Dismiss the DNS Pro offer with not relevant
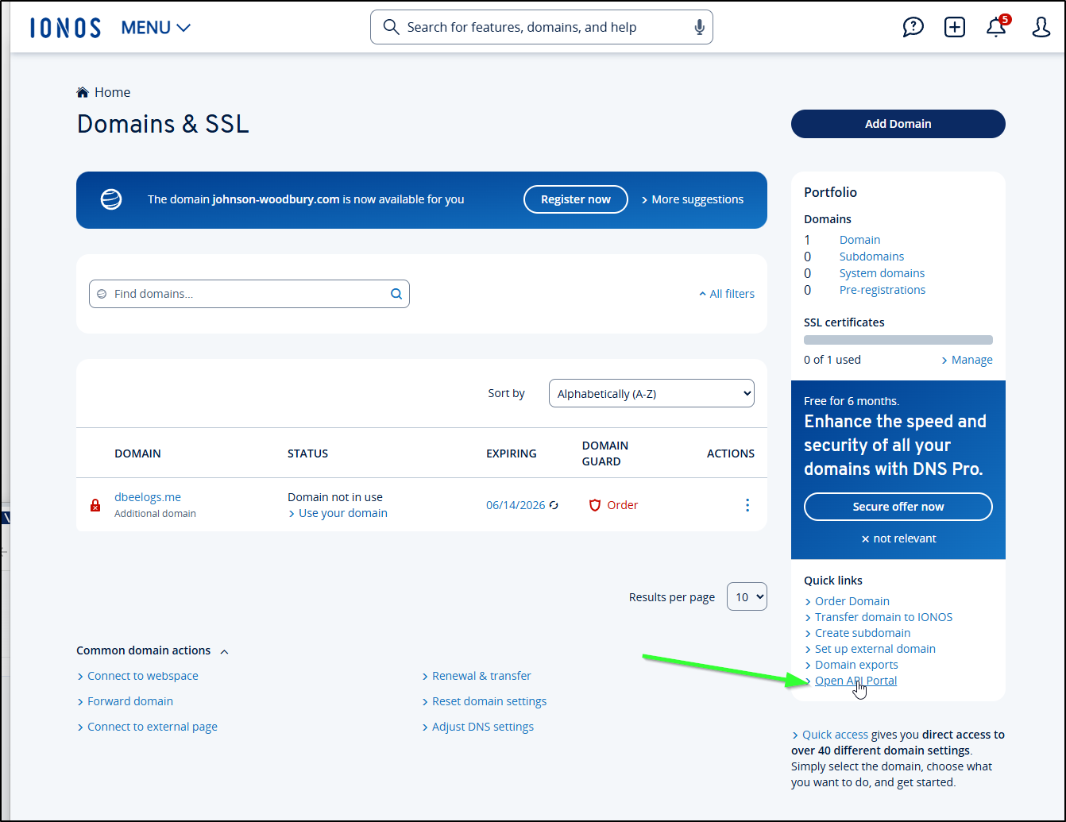 [898, 538]
